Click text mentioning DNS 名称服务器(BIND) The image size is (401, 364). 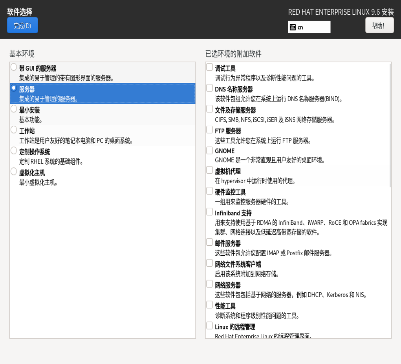279,99
